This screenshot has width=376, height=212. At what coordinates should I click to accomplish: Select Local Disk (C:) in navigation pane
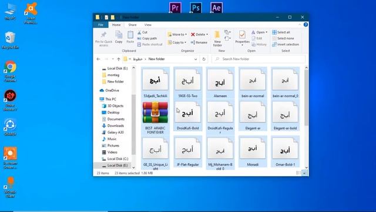pos(115,159)
